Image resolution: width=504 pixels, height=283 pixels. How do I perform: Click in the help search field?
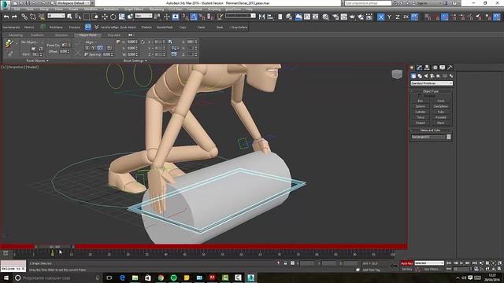(368, 3)
